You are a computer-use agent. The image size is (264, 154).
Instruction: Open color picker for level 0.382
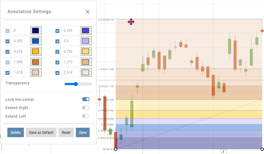(36, 41)
